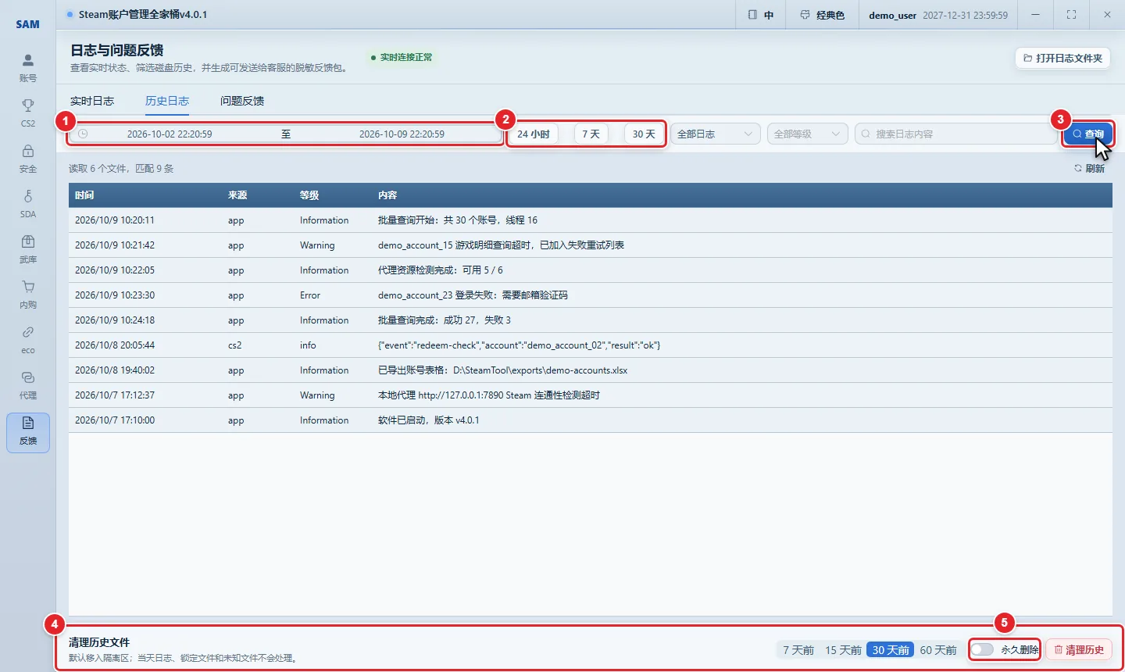Click the 中 language switch

point(761,15)
